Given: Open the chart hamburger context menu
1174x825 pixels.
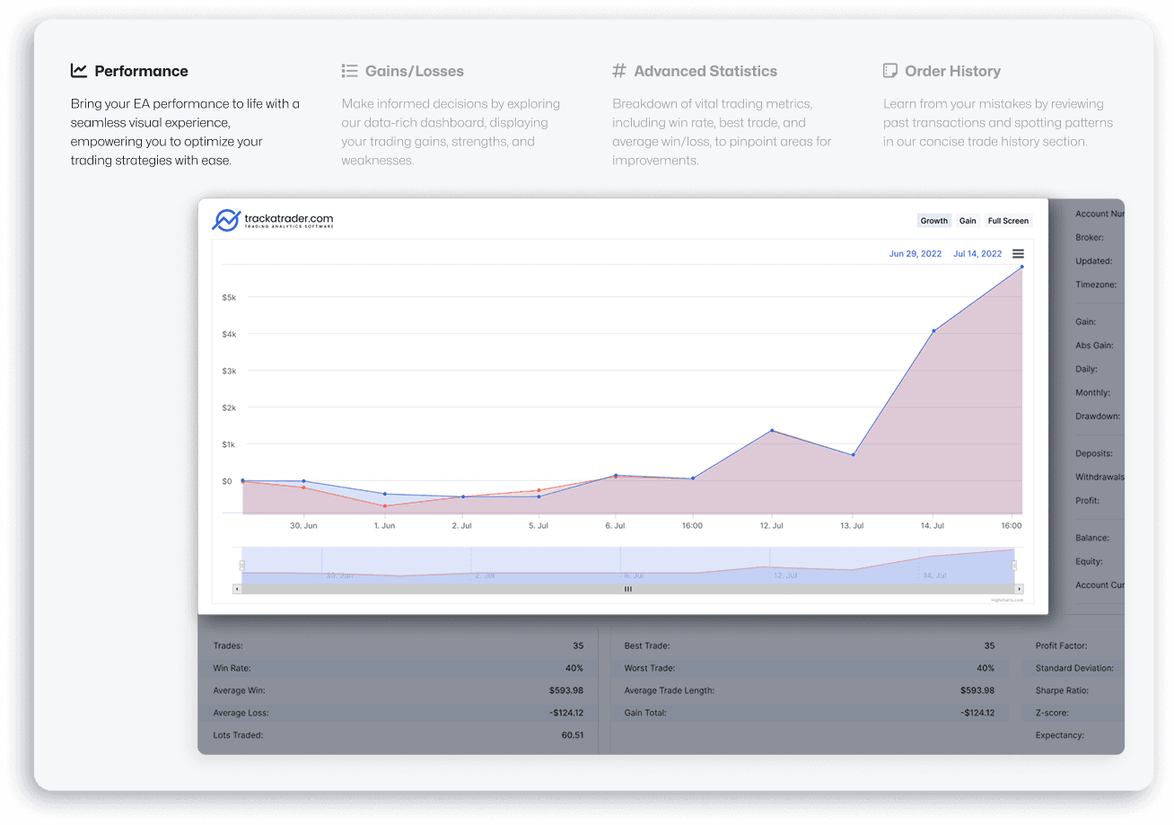Looking at the screenshot, I should point(1018,254).
